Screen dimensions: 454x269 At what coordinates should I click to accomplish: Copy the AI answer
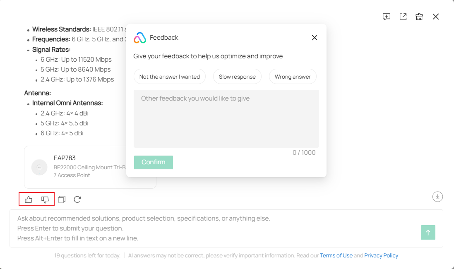pos(61,199)
